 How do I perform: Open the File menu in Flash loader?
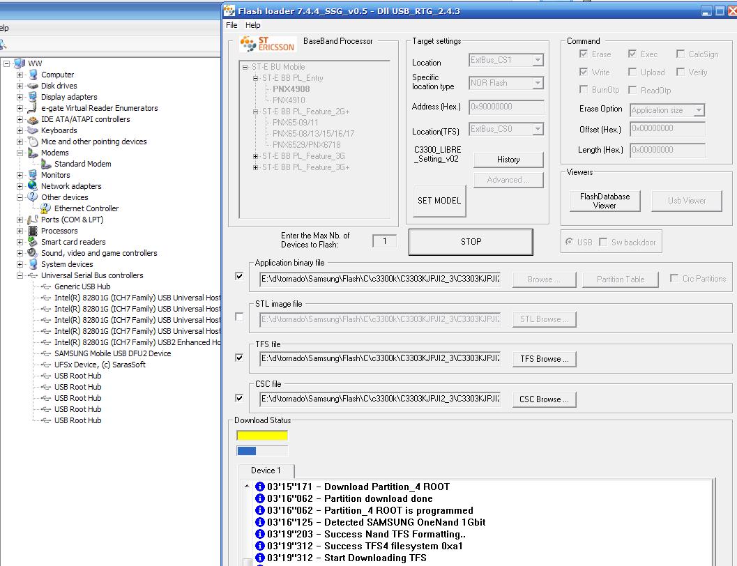[x=231, y=25]
